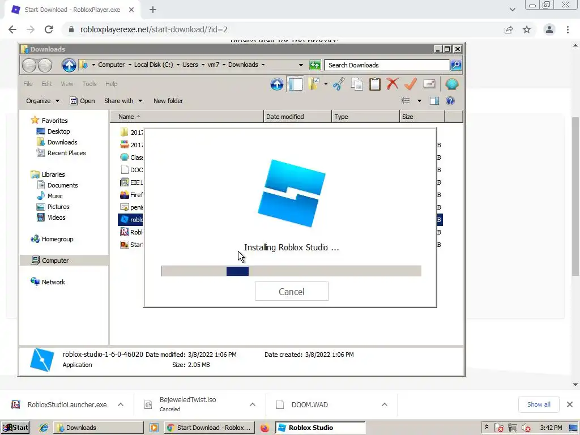Screen dimensions: 580x435
Task: Click the change view icon in command bar
Action: 406,101
